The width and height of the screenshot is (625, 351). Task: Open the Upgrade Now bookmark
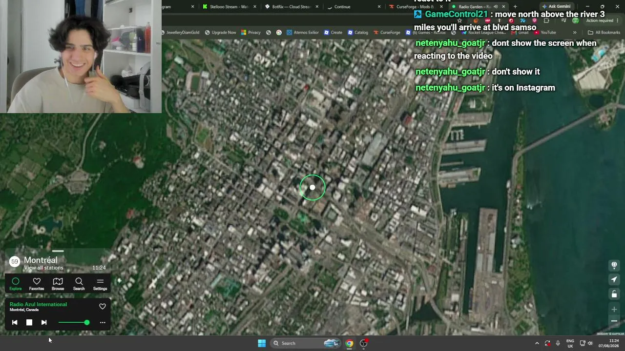pyautogui.click(x=221, y=33)
